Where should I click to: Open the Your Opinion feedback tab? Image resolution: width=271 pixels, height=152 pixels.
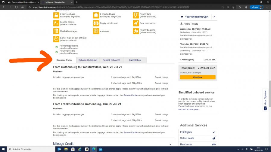(x=265, y=100)
